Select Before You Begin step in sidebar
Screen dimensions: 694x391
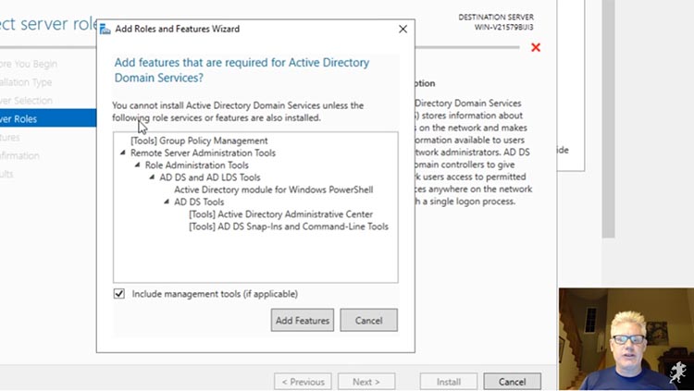click(x=29, y=64)
